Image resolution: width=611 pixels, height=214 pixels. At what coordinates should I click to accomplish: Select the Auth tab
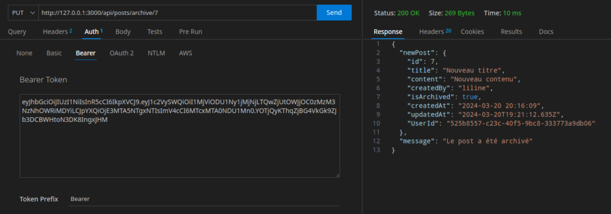click(94, 32)
